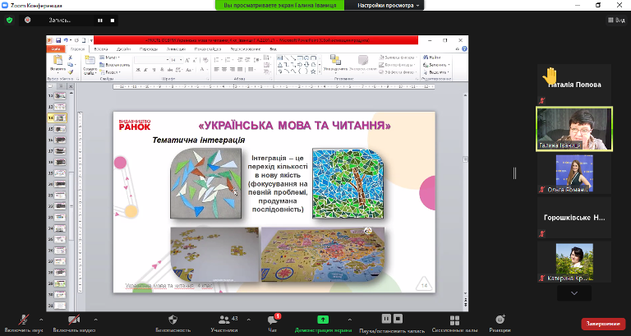Open the Макет layout dropdown
Screen dimensions: 631x336
click(x=110, y=58)
